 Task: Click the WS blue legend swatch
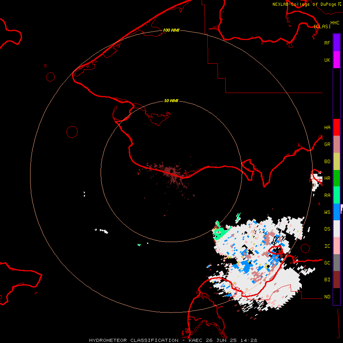337,212
